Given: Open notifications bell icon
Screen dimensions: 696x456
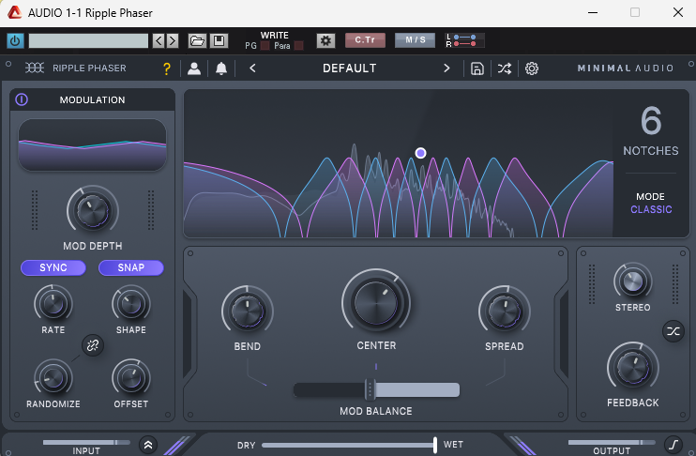Looking at the screenshot, I should (x=221, y=68).
